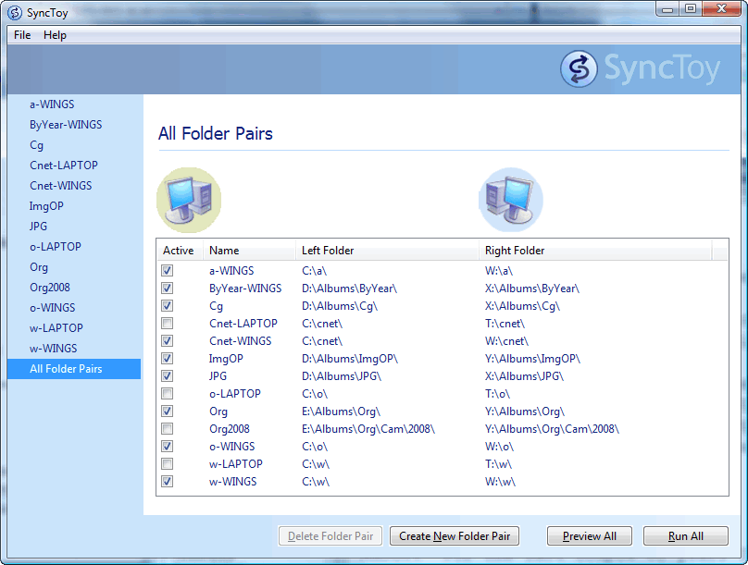This screenshot has width=748, height=565.
Task: Click right folder path X:\Albums\JPG\
Action: pyautogui.click(x=524, y=376)
